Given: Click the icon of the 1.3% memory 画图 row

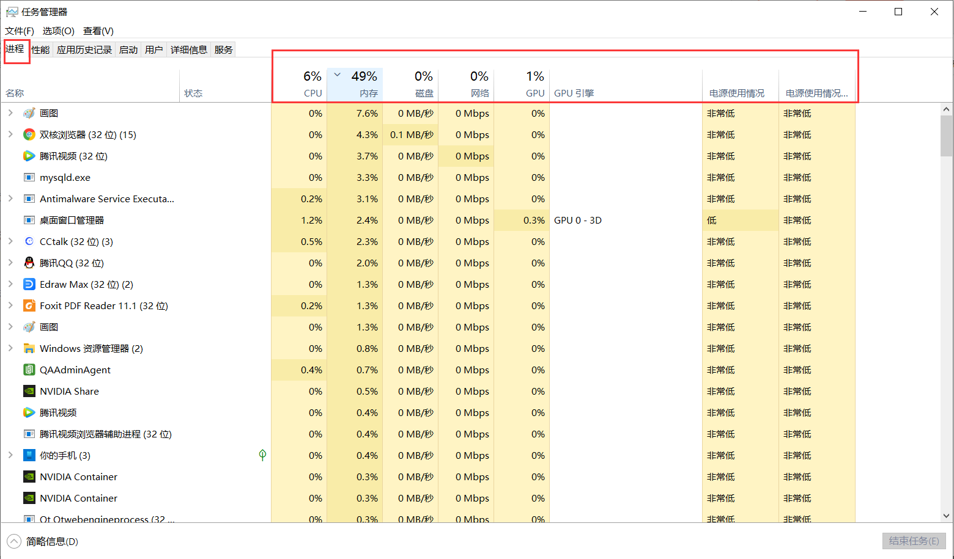Looking at the screenshot, I should [29, 327].
